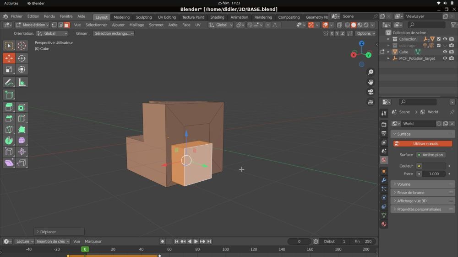Enable face select mode
Viewport: 458px width, 257px height.
[67, 25]
